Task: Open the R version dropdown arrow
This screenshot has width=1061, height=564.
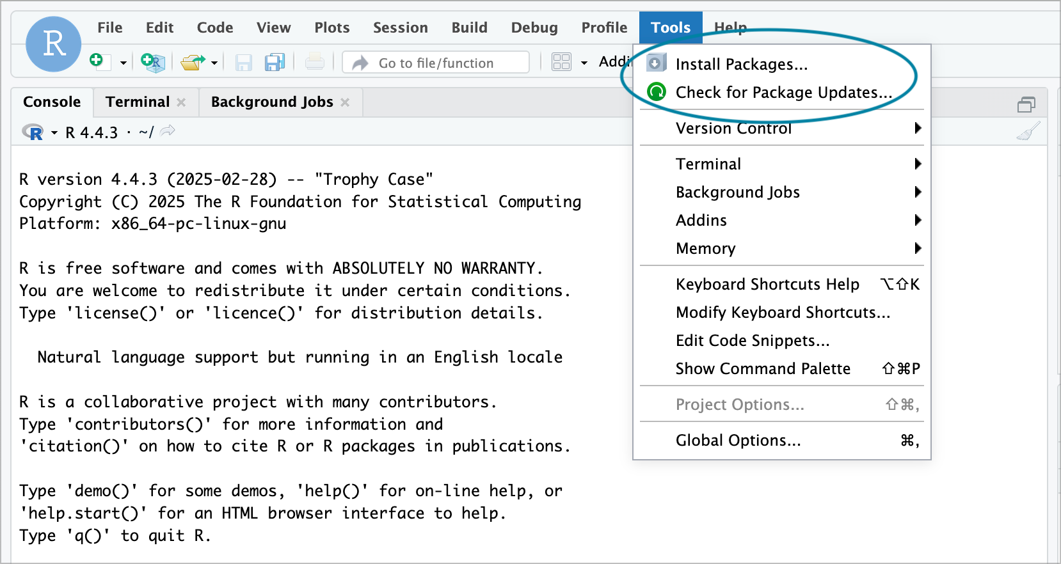Action: click(54, 133)
